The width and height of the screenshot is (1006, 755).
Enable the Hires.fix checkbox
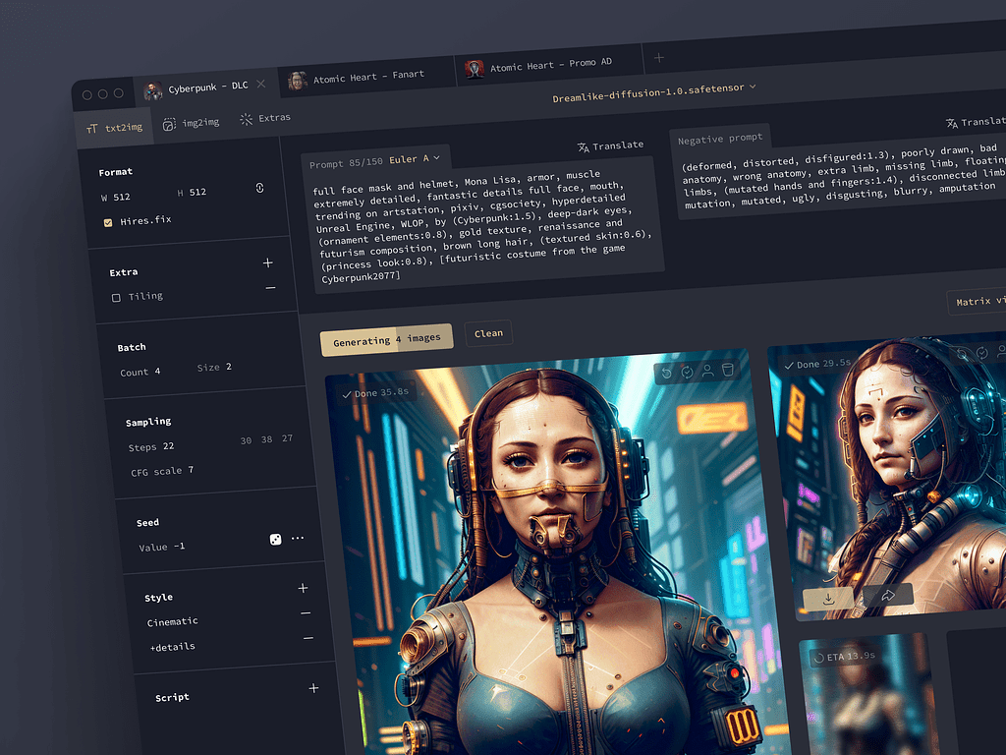108,221
